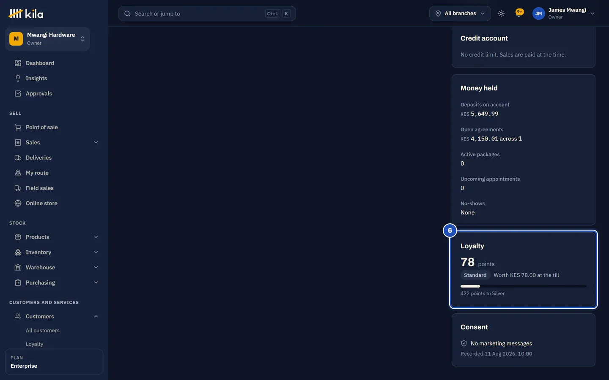Click the search magnifier icon

(127, 14)
